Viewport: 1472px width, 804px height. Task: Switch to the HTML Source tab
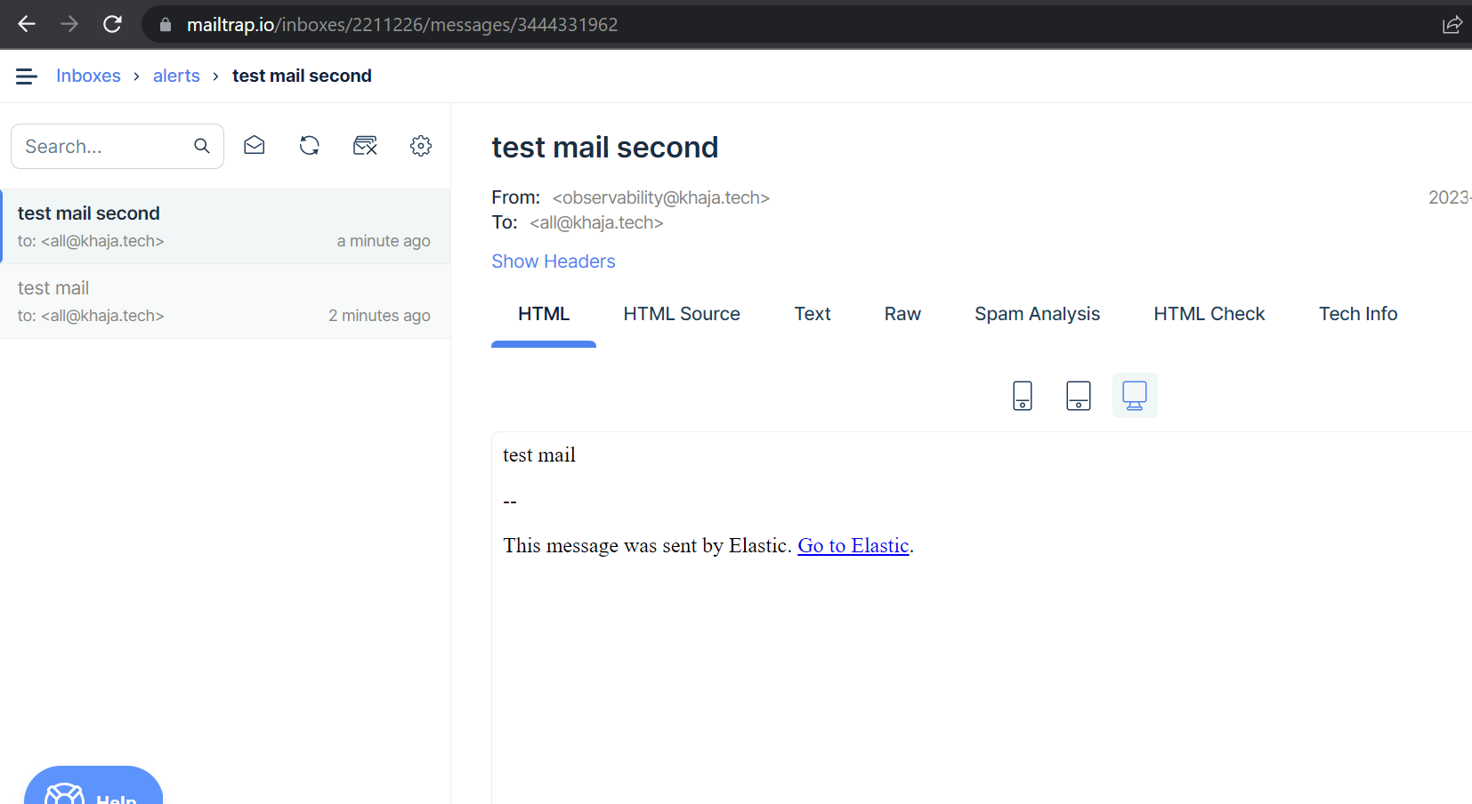pyautogui.click(x=682, y=314)
